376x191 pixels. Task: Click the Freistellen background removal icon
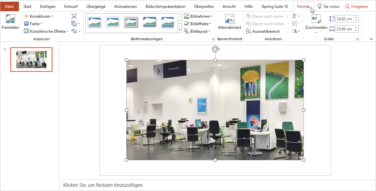(10, 19)
